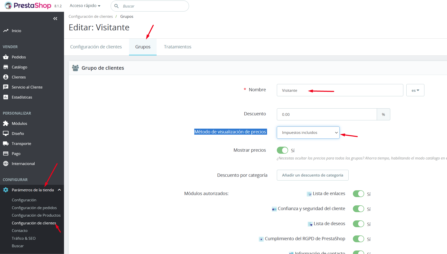Switch to Configuración de clientes tab
The height and width of the screenshot is (254, 447).
(x=96, y=47)
